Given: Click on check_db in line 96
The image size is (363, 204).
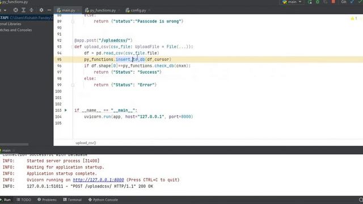Looking at the screenshot, I should (x=164, y=66).
